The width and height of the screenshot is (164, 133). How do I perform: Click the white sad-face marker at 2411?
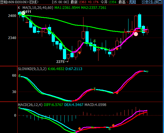[x=23, y=13]
